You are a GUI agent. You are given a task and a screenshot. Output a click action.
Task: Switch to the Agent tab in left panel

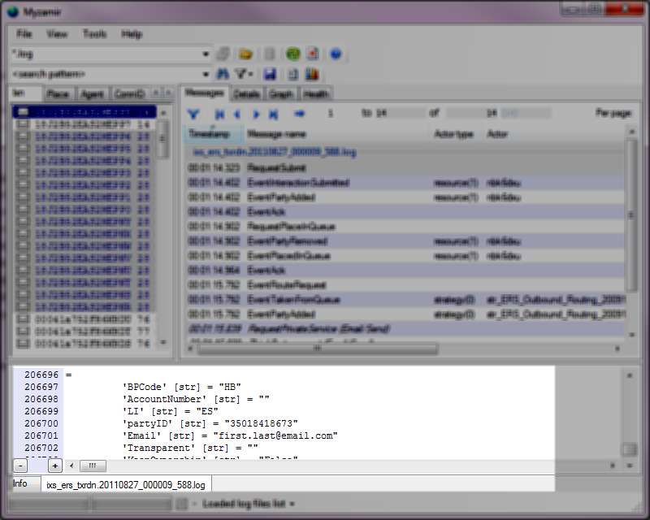pyautogui.click(x=92, y=94)
